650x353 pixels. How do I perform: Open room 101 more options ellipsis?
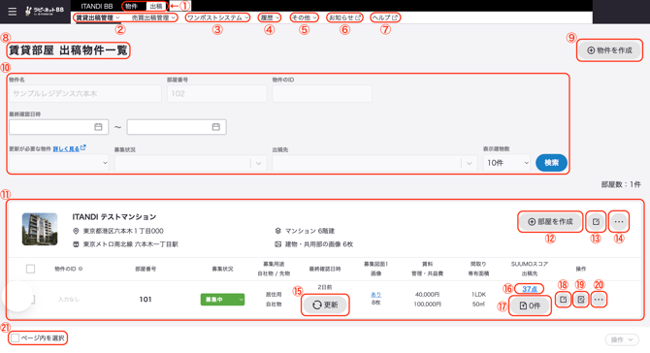click(599, 299)
